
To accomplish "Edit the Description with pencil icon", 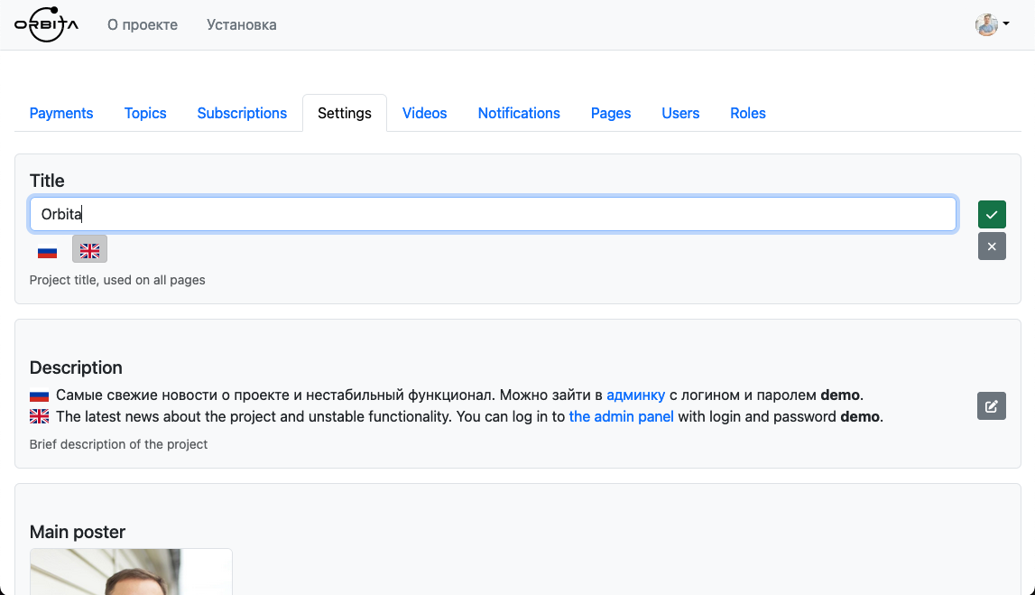I will 992,406.
